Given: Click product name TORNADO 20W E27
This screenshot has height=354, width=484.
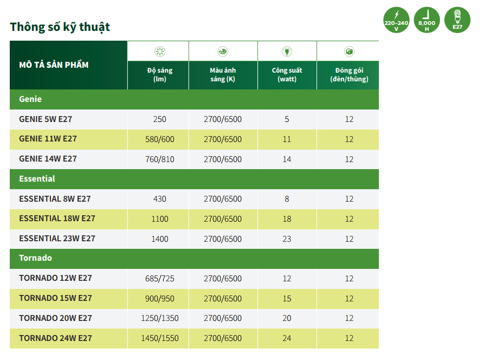Looking at the screenshot, I should pos(56,318).
